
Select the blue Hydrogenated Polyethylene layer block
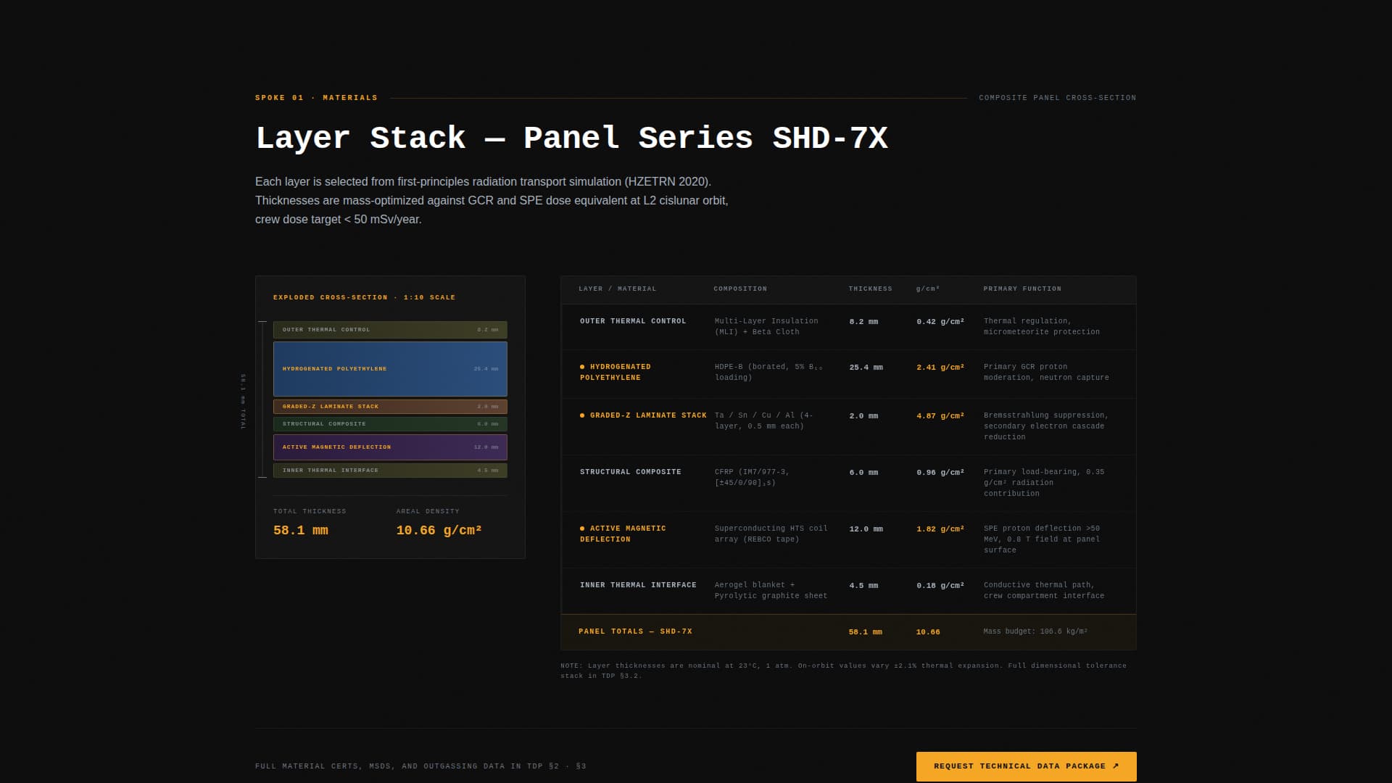click(390, 369)
